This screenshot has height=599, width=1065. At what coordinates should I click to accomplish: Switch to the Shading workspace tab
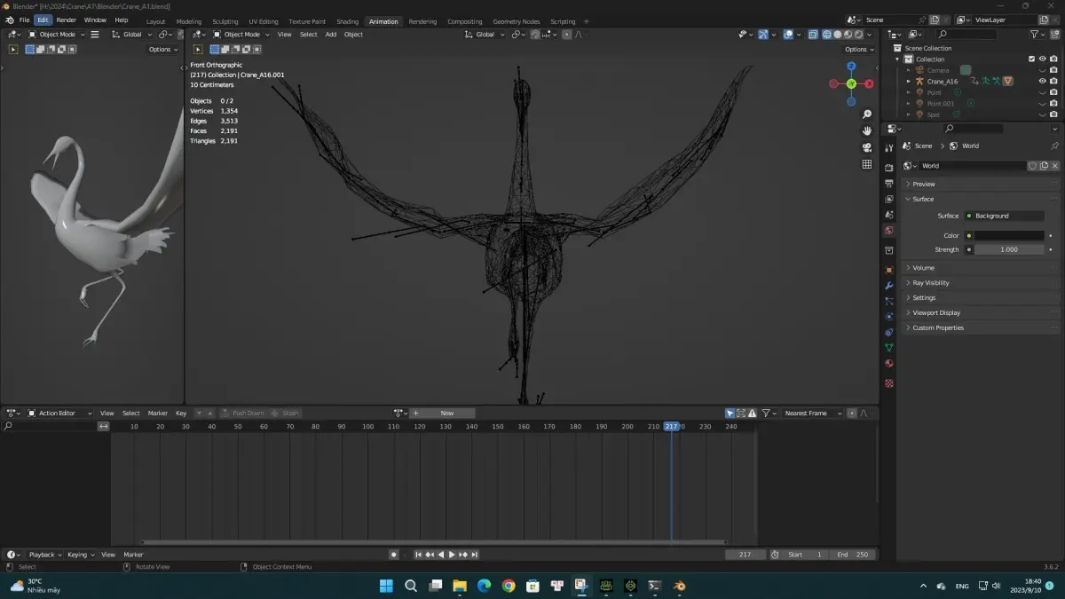347,21
